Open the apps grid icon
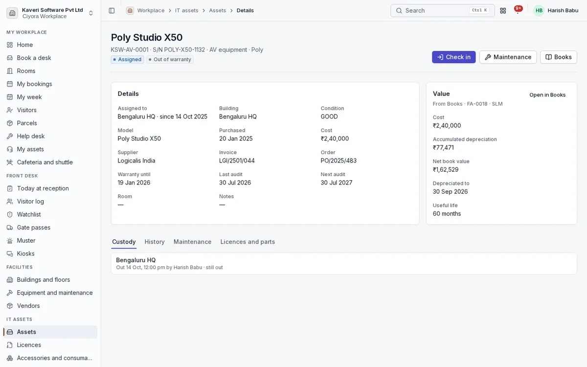 [503, 10]
